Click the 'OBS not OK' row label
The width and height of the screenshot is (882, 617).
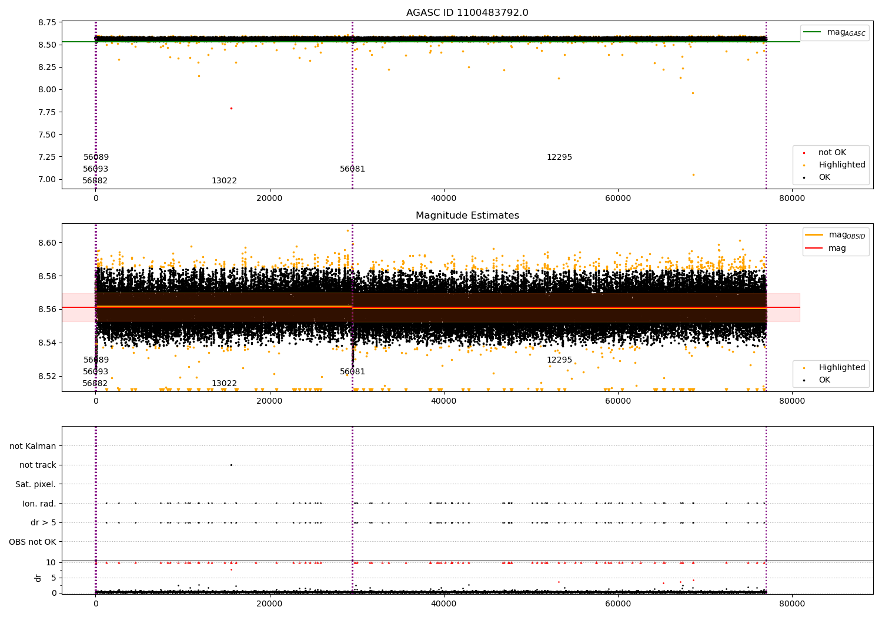33,542
